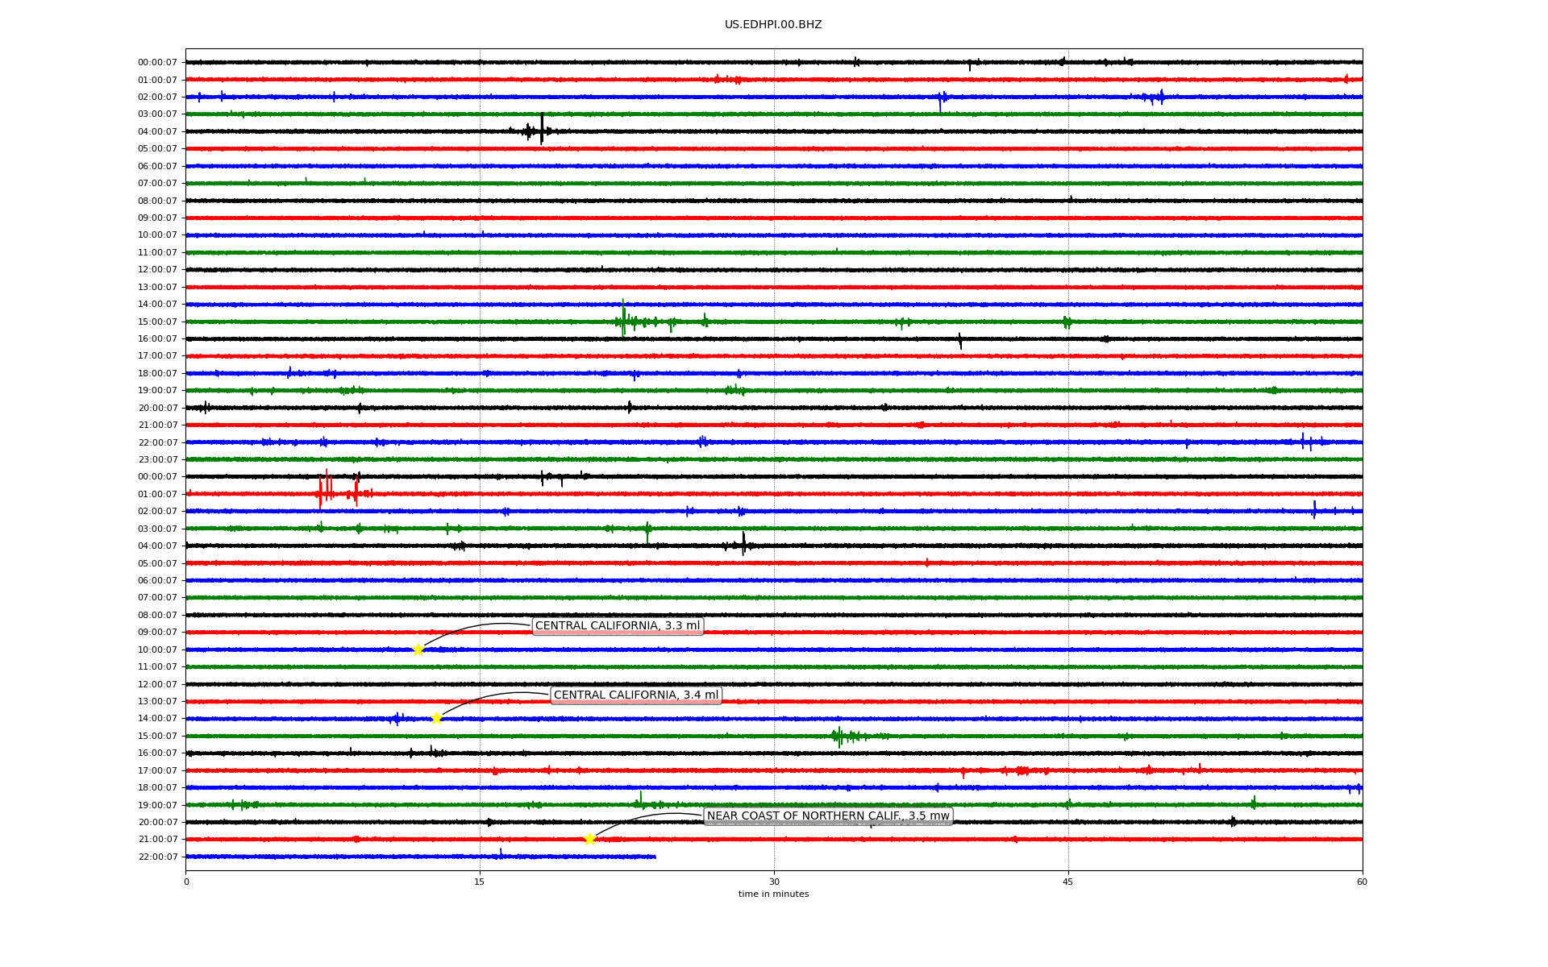This screenshot has height=967, width=1548.
Task: Click the CENTRAL CALIFORNIA, 3.3 ml annotation label
Action: (618, 626)
